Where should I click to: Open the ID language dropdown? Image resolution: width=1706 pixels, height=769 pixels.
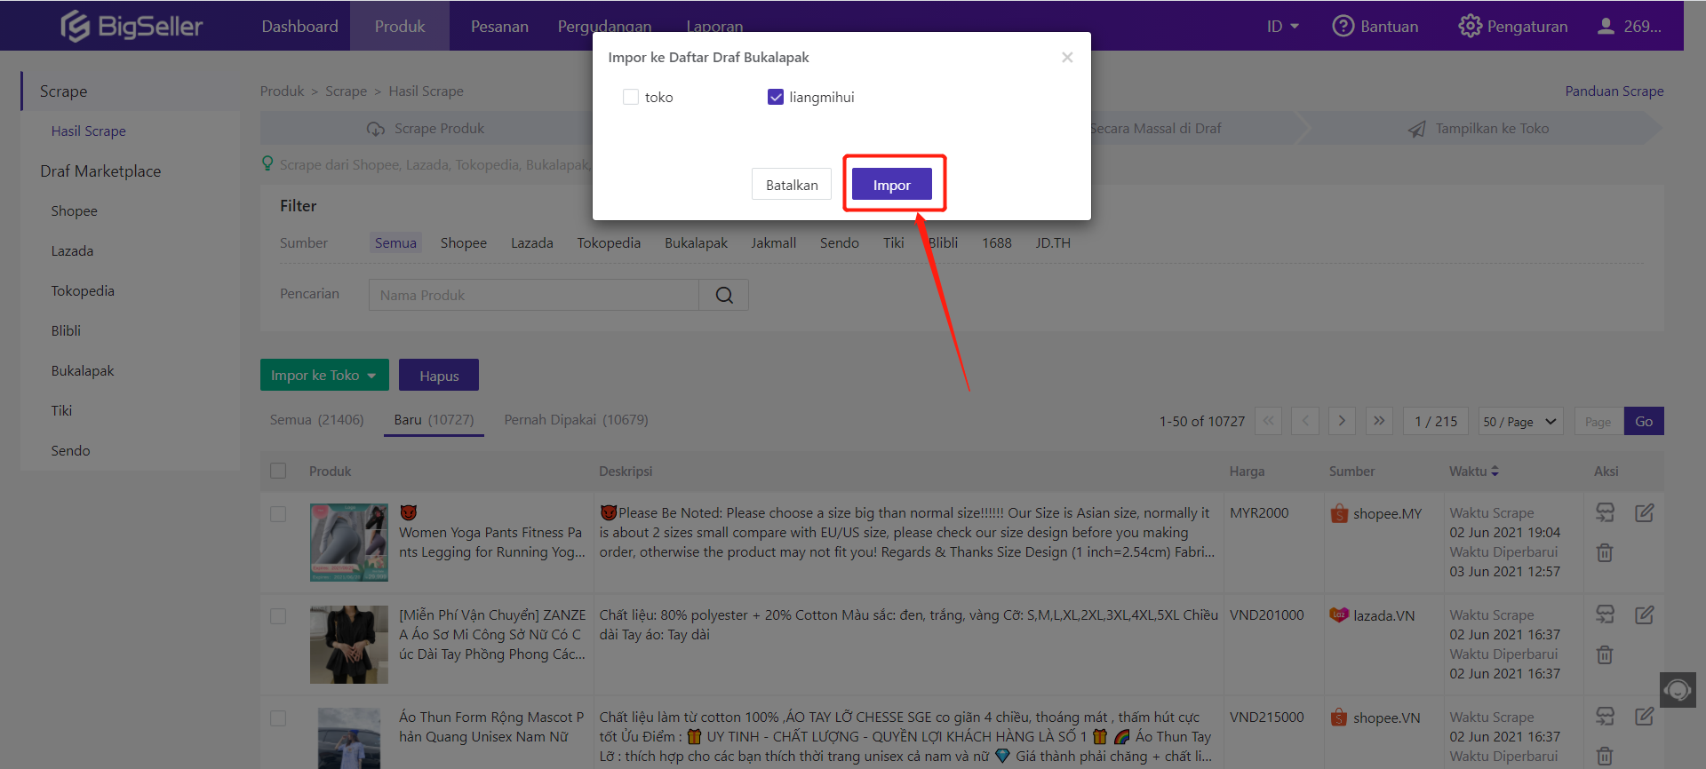click(1282, 26)
